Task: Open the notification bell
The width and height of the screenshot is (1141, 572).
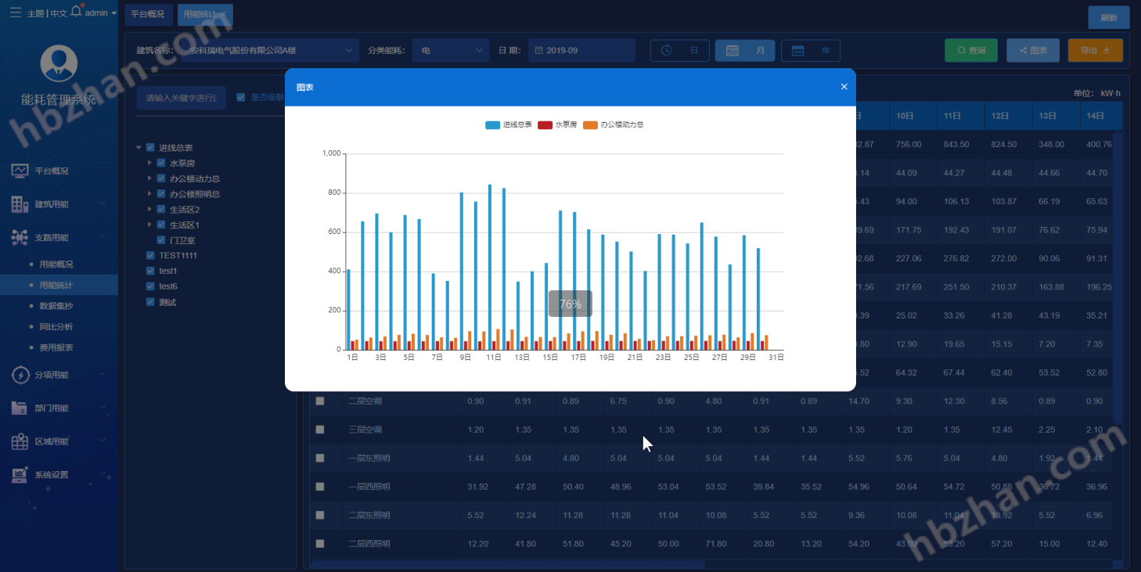Action: pyautogui.click(x=76, y=12)
